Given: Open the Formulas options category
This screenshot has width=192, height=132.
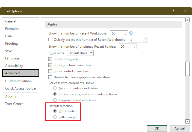Looking at the screenshot, I should [20, 29].
